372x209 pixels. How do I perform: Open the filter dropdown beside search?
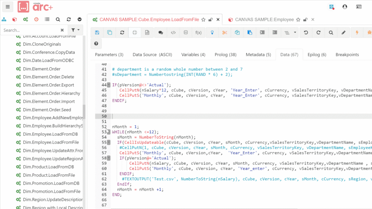(x=76, y=30)
